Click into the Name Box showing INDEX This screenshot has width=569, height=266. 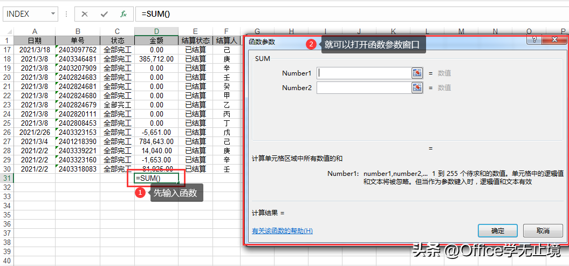click(26, 14)
